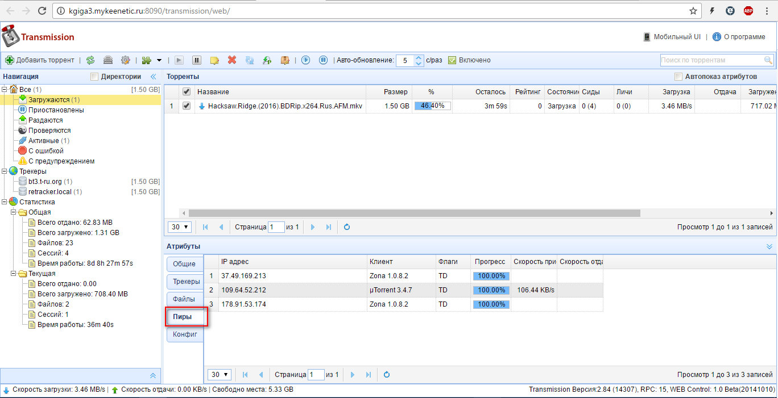Viewport: 778px width, 398px height.
Task: Open the Трекеры attributes tab
Action: [x=185, y=282]
